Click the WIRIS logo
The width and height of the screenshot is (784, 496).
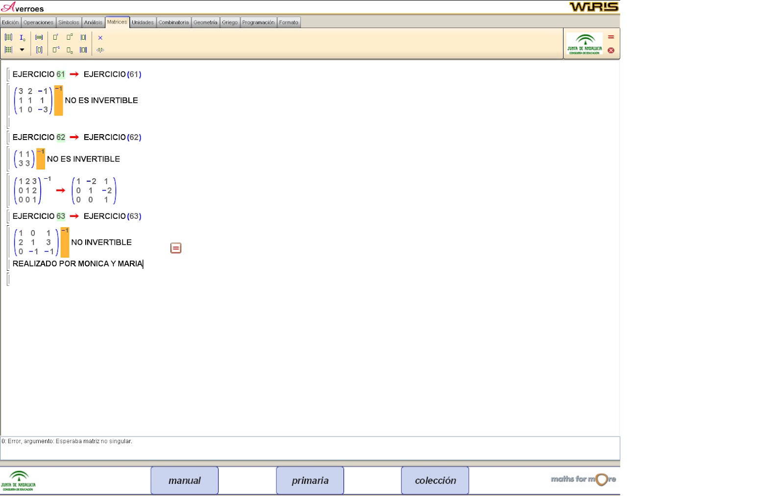click(594, 7)
